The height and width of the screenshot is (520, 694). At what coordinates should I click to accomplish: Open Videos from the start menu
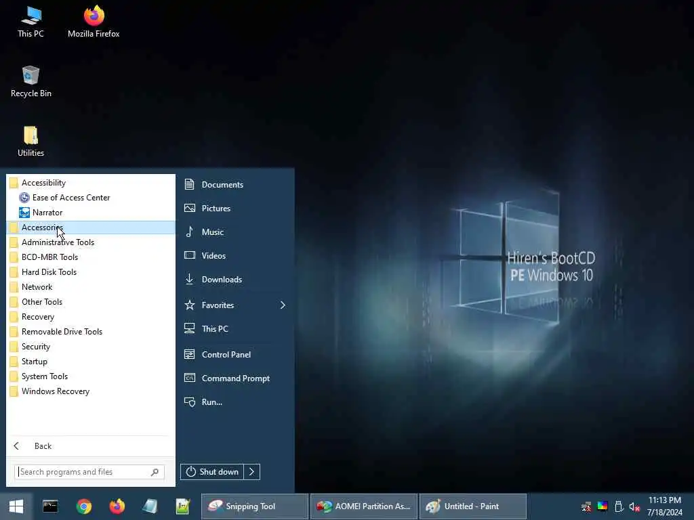(235, 255)
